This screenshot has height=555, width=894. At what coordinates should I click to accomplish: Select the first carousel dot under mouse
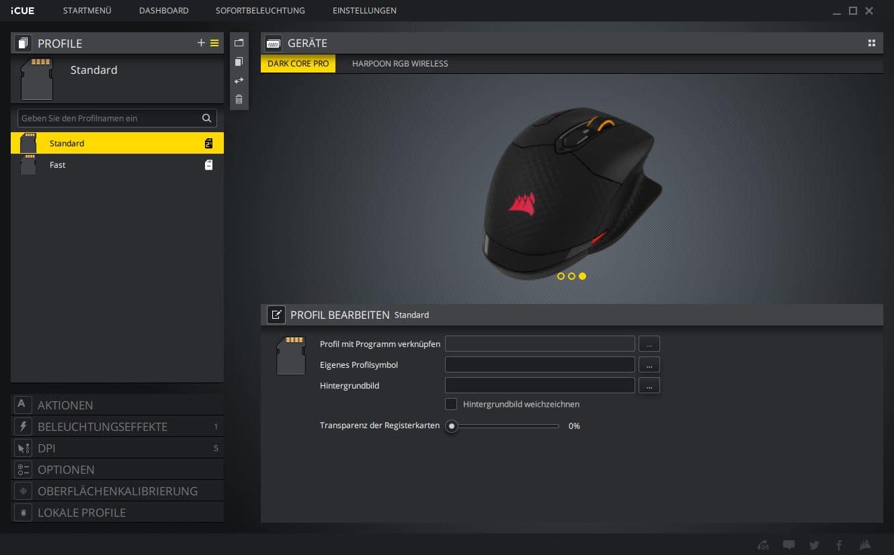[561, 276]
